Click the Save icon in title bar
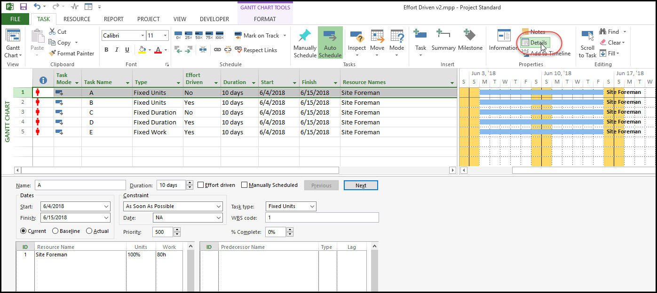 [x=24, y=7]
